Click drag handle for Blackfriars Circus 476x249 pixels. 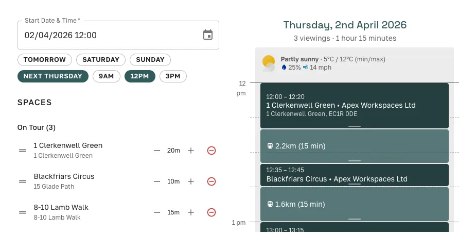(x=23, y=181)
